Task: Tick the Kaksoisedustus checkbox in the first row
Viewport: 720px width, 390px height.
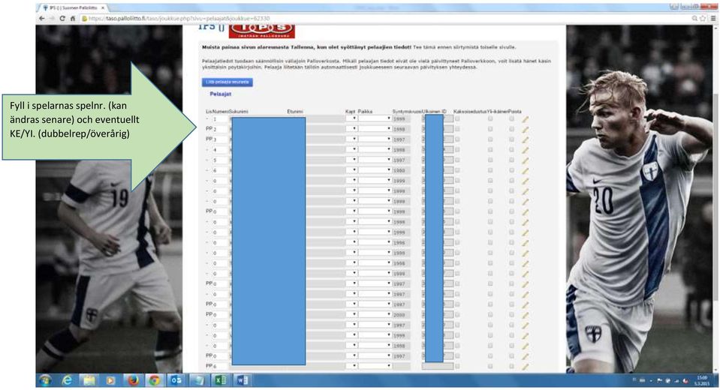Action: (457, 118)
